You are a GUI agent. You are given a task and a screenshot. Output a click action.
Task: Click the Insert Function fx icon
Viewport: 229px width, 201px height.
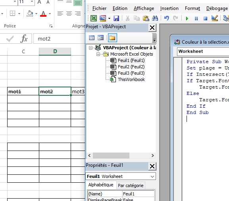coord(24,39)
